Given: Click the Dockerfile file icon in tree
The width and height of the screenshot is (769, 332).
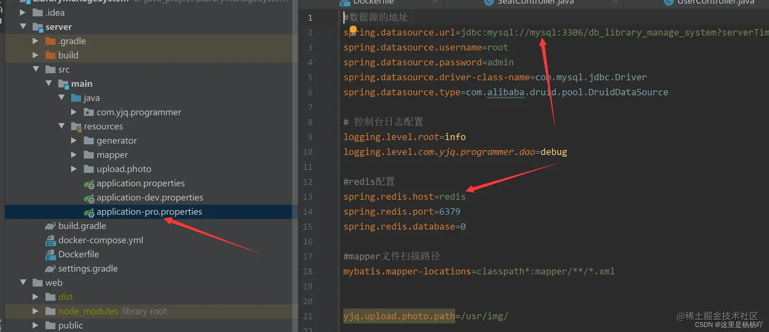Looking at the screenshot, I should 50,255.
